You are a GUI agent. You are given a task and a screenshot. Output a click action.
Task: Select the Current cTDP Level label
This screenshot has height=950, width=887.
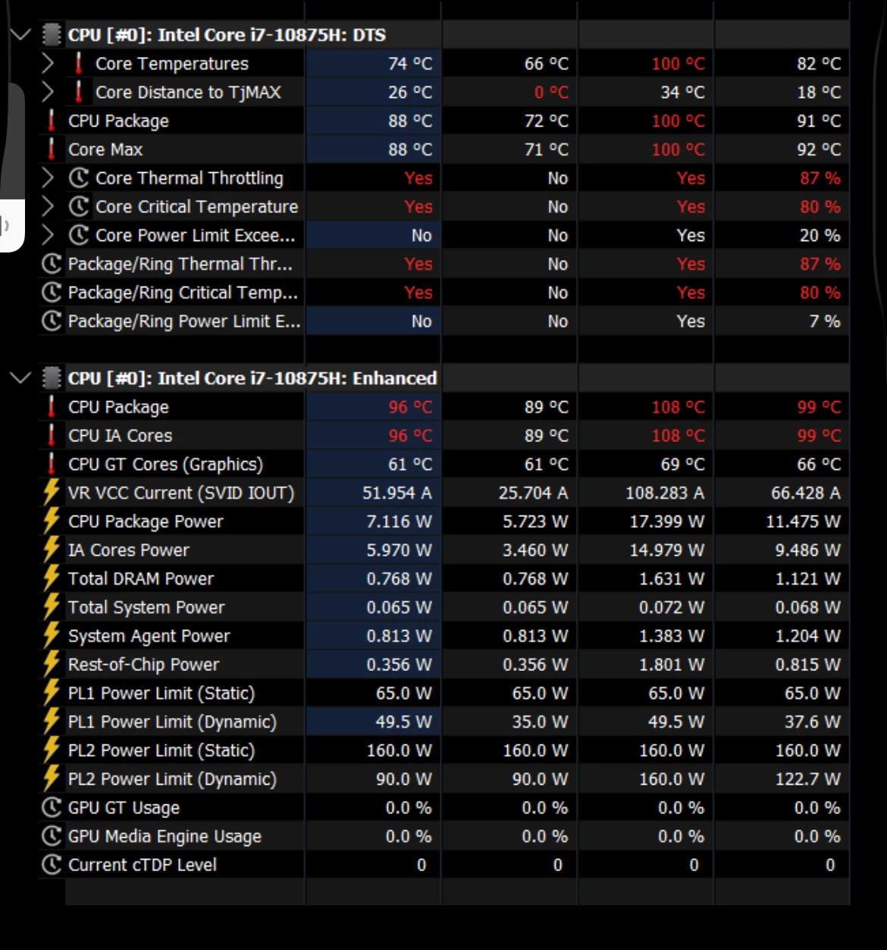tap(143, 865)
